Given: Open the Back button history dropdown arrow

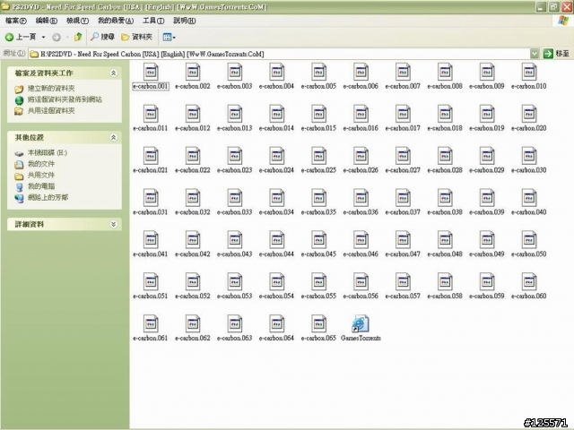Looking at the screenshot, I should point(43,37).
